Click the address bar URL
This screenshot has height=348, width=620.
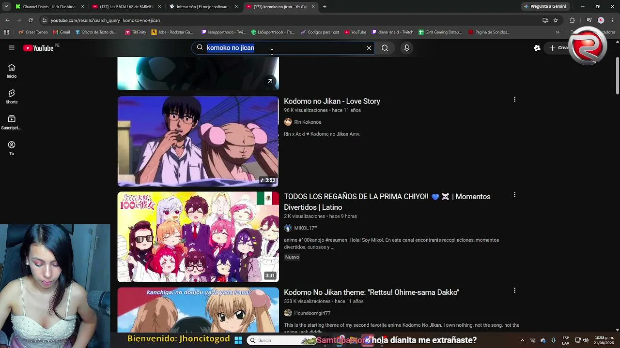click(x=105, y=20)
